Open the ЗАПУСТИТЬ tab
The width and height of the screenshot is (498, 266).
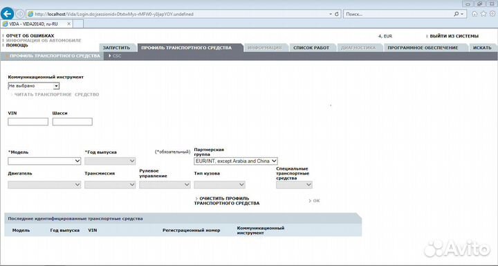(117, 48)
